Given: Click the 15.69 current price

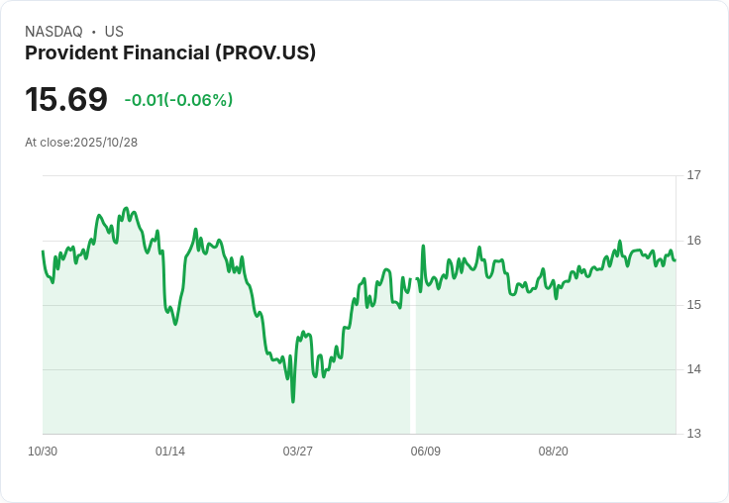Looking at the screenshot, I should point(66,100).
